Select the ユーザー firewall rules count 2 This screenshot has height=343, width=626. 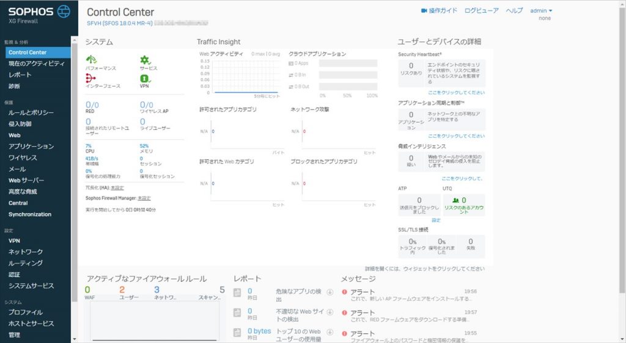coord(122,290)
